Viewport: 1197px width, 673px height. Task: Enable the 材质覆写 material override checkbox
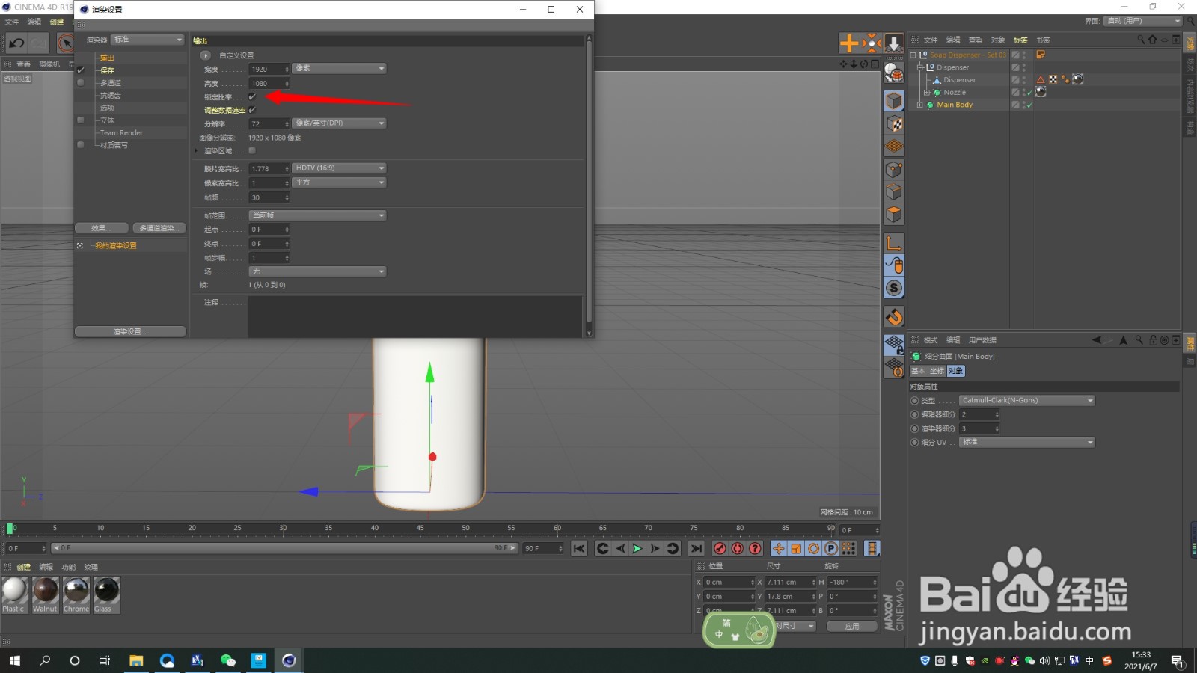pos(81,145)
